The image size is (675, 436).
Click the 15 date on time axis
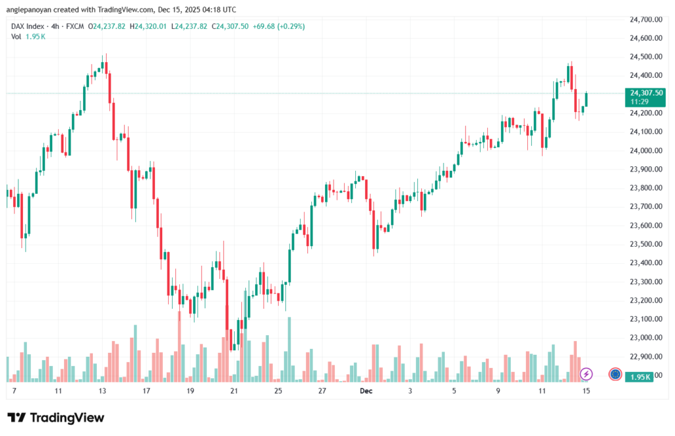point(587,391)
